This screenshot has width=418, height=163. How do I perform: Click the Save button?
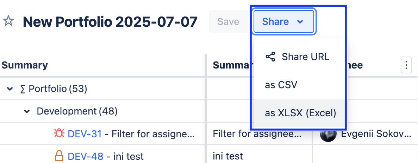[x=228, y=22]
